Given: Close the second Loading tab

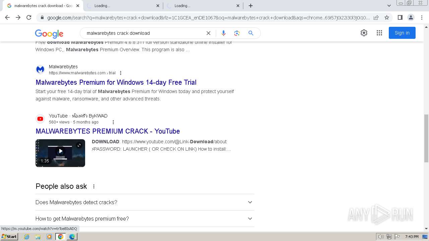Looking at the screenshot, I should [158, 6].
